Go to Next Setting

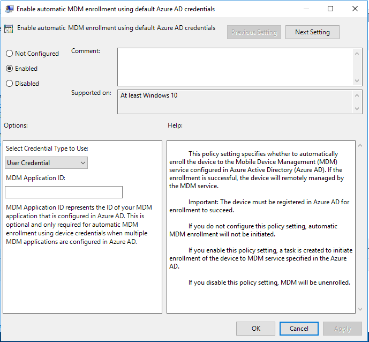[x=312, y=32]
